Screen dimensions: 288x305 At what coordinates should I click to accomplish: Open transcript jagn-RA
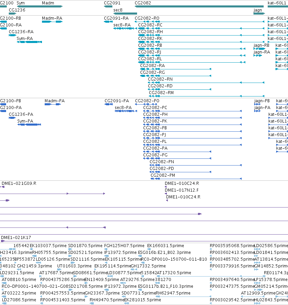(x=262, y=52)
